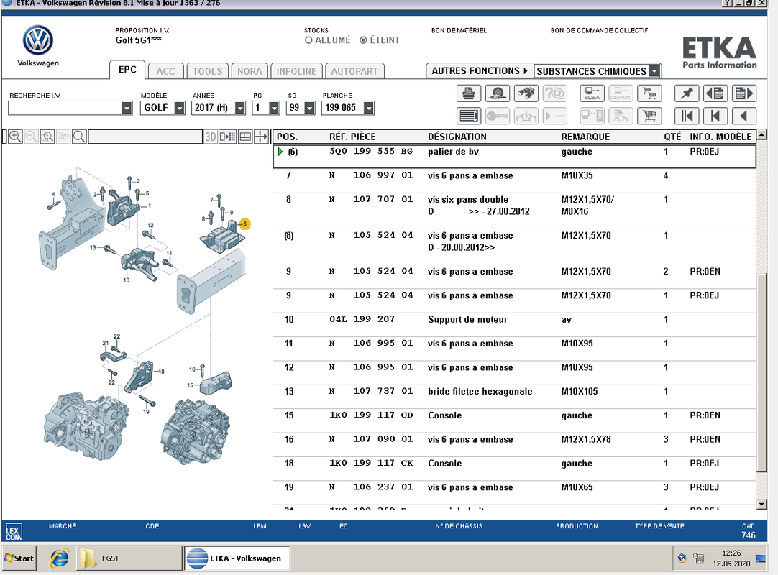Click scroll up arrow of parts list
The width and height of the screenshot is (778, 575).
[x=761, y=134]
